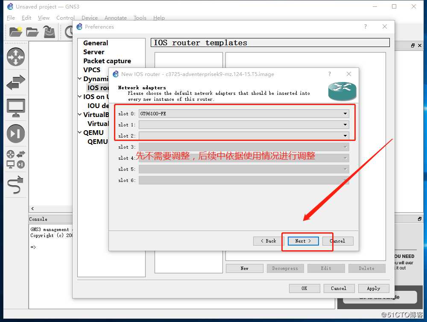This screenshot has width=427, height=322.
Task: Float the right dock panel
Action: [x=413, y=46]
